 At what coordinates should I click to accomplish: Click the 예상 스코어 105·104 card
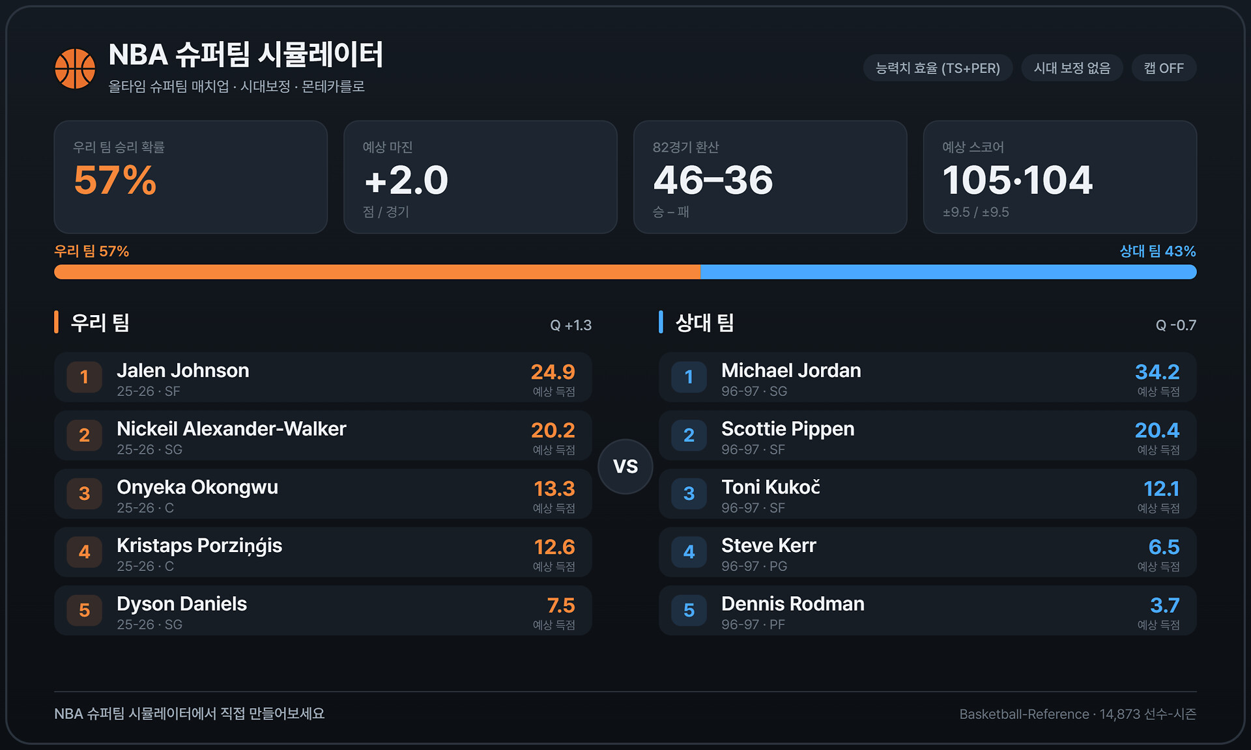click(1060, 177)
